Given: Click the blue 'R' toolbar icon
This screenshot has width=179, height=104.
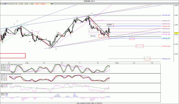Looking at the screenshot, I should click(x=6, y=4).
